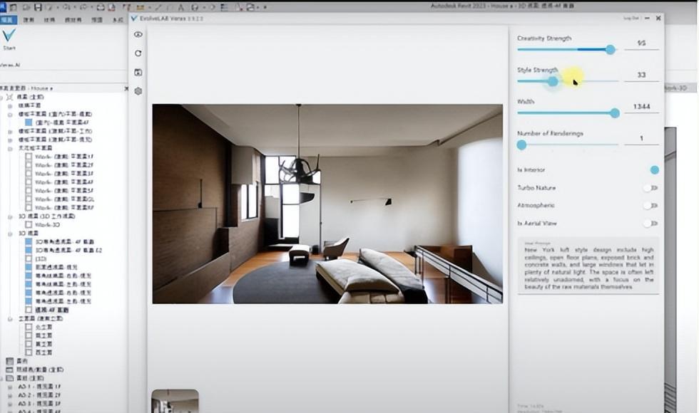Select the highlighted blue Revit ribbon tab
The height and width of the screenshot is (413, 699).
(8, 20)
